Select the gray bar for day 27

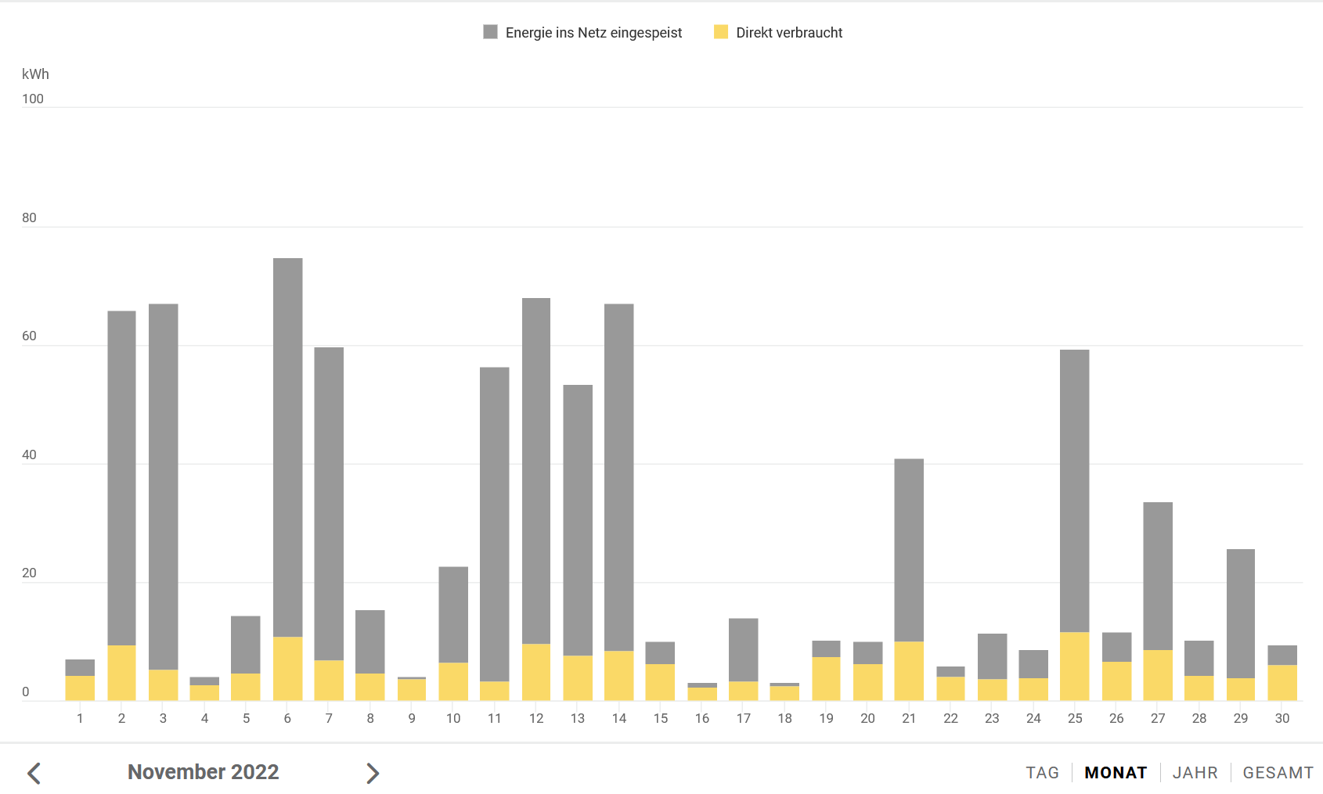click(1158, 576)
